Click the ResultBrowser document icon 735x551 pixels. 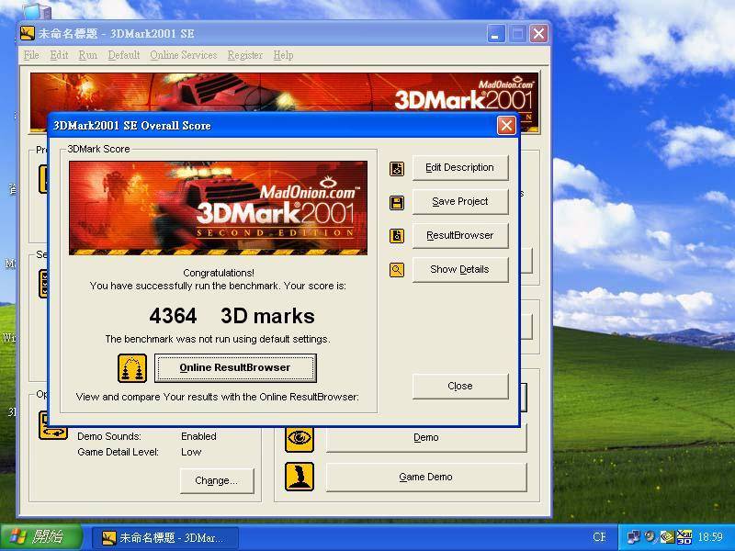(397, 236)
